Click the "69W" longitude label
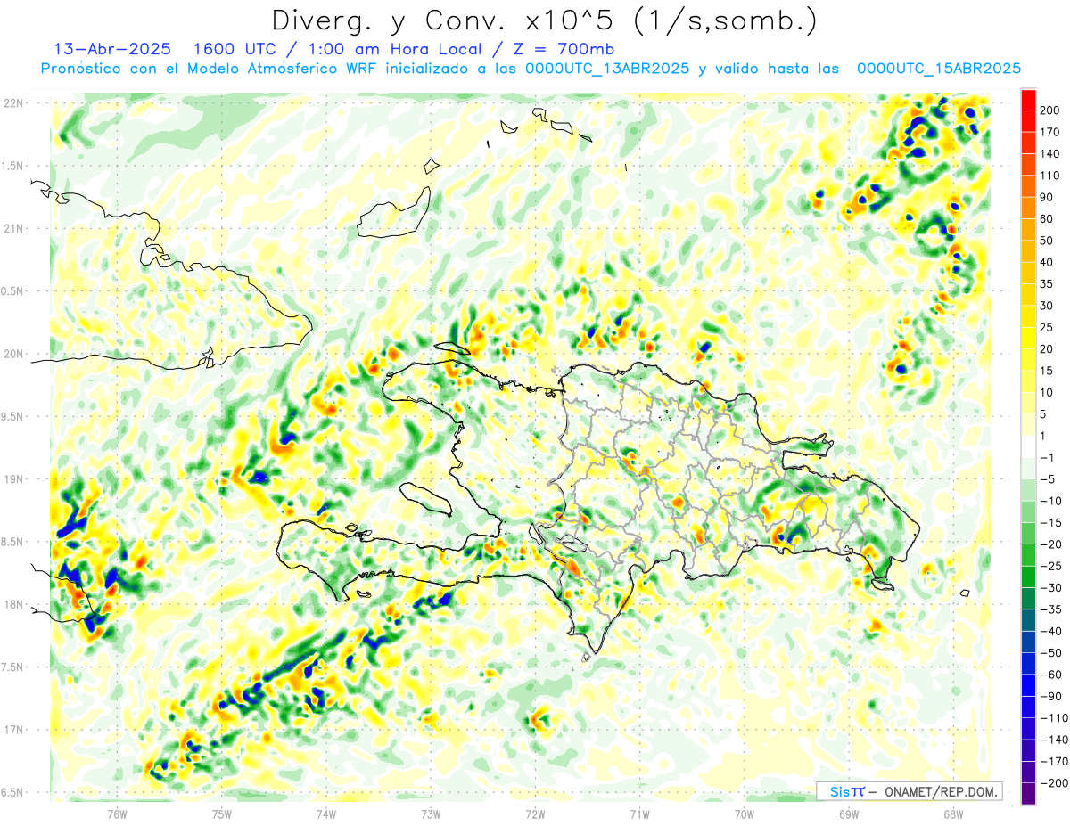Screen dimensions: 1070x826 tap(848, 814)
